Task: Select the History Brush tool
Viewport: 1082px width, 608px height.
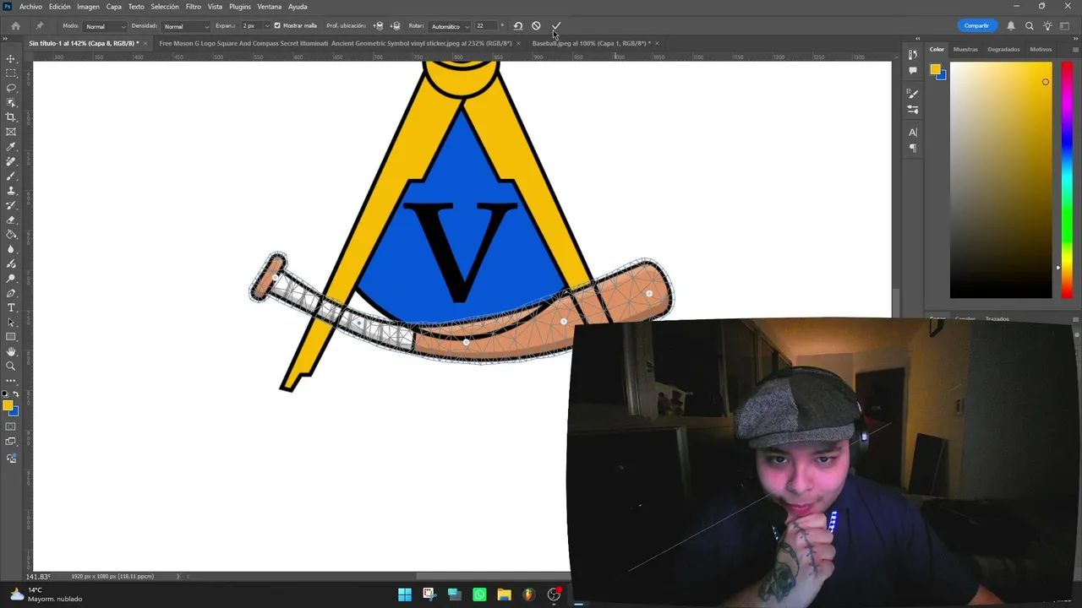Action: click(x=11, y=205)
